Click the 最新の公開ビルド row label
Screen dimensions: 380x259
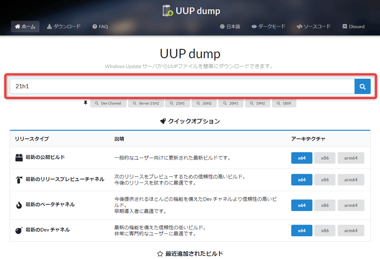click(45, 157)
